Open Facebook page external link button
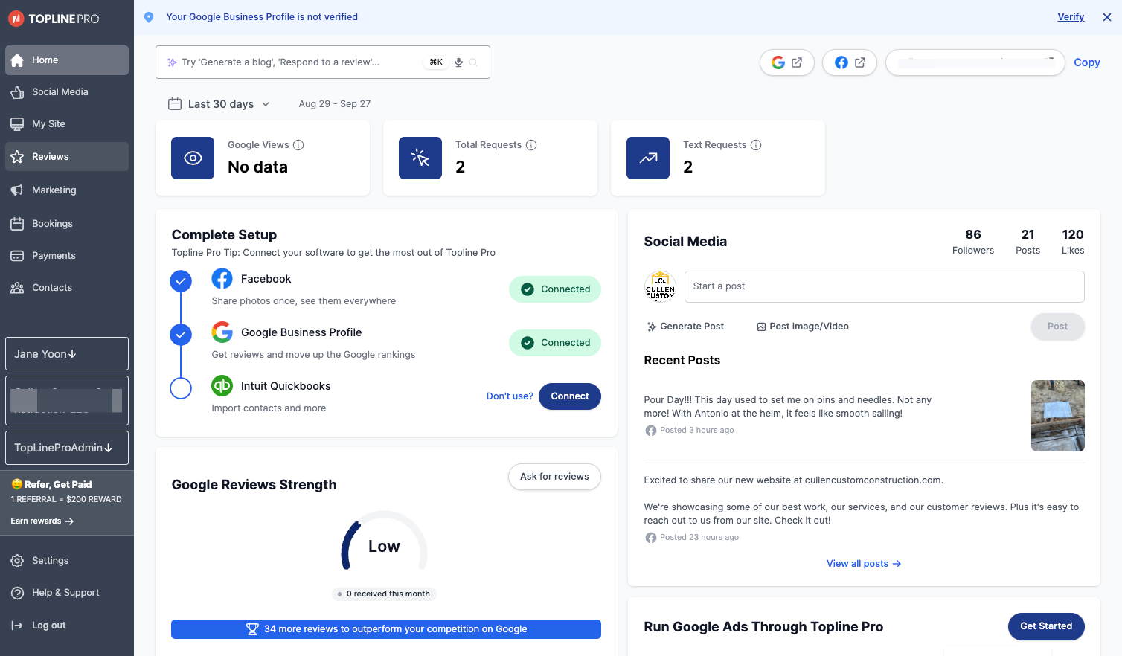Image resolution: width=1122 pixels, height=656 pixels. 850,62
